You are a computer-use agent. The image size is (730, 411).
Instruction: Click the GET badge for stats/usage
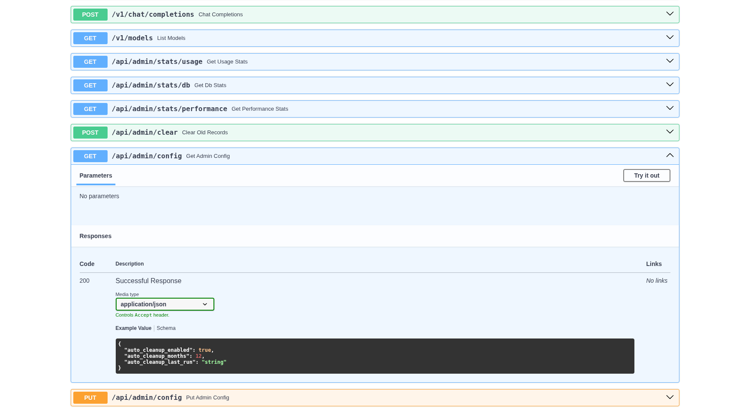[x=90, y=62]
